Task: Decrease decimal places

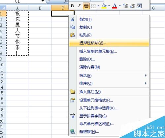Action: (x=132, y=6)
